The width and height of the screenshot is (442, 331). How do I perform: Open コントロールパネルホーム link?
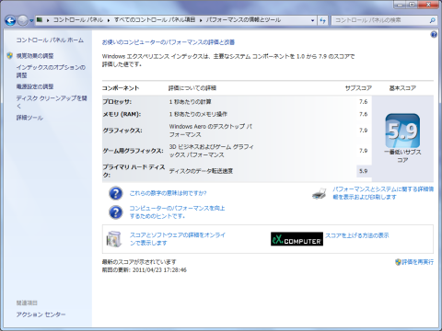pos(50,40)
